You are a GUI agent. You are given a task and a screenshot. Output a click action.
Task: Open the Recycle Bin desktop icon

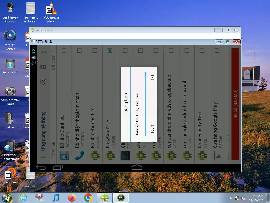[10, 66]
